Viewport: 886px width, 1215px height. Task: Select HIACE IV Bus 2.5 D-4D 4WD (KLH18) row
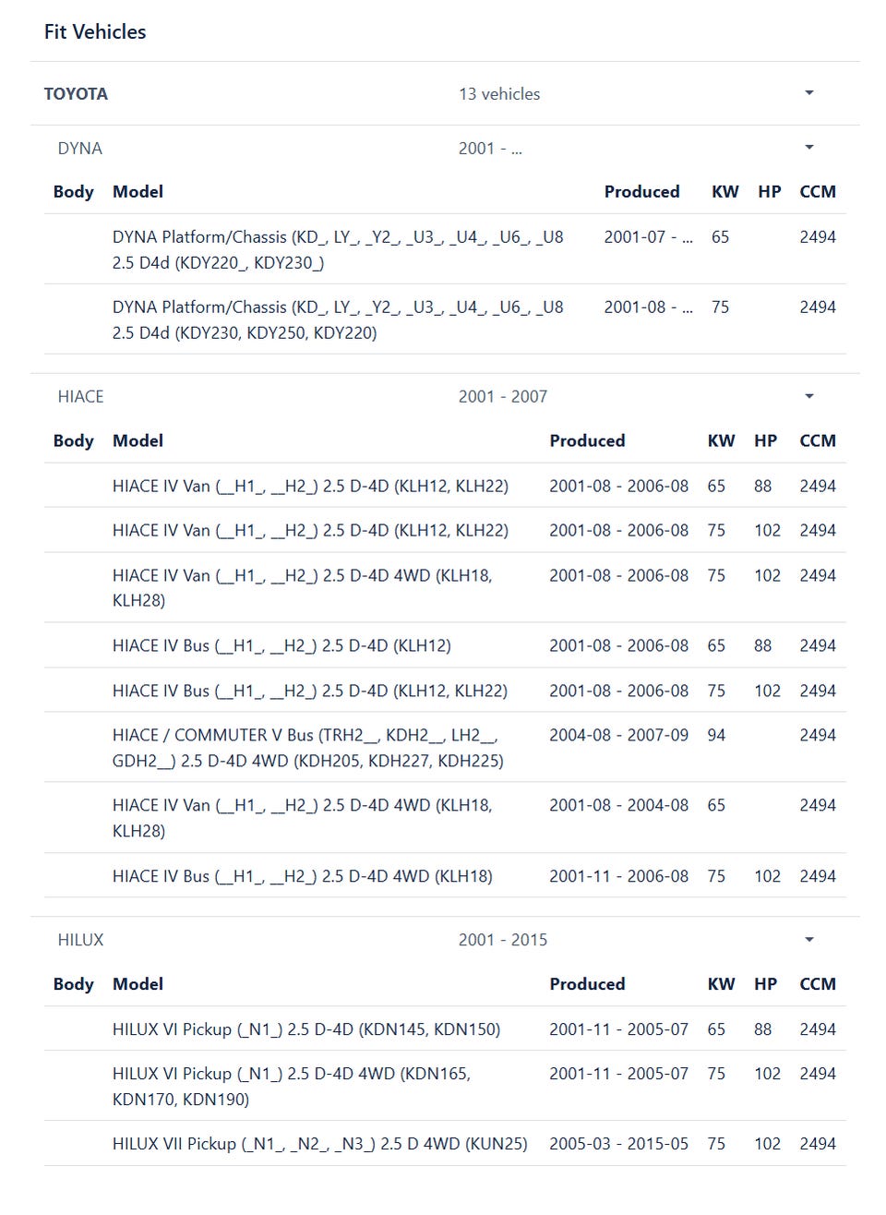coord(303,876)
